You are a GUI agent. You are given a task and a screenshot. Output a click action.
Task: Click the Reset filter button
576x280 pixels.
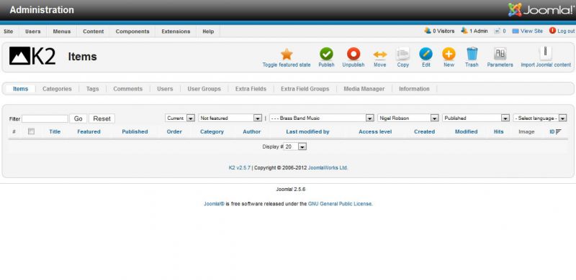click(x=102, y=118)
